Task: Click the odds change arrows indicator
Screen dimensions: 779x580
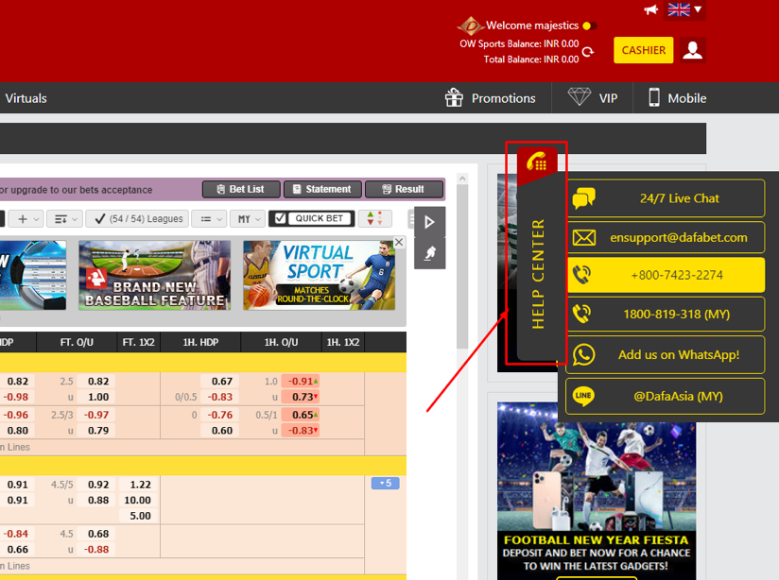Action: [x=374, y=218]
